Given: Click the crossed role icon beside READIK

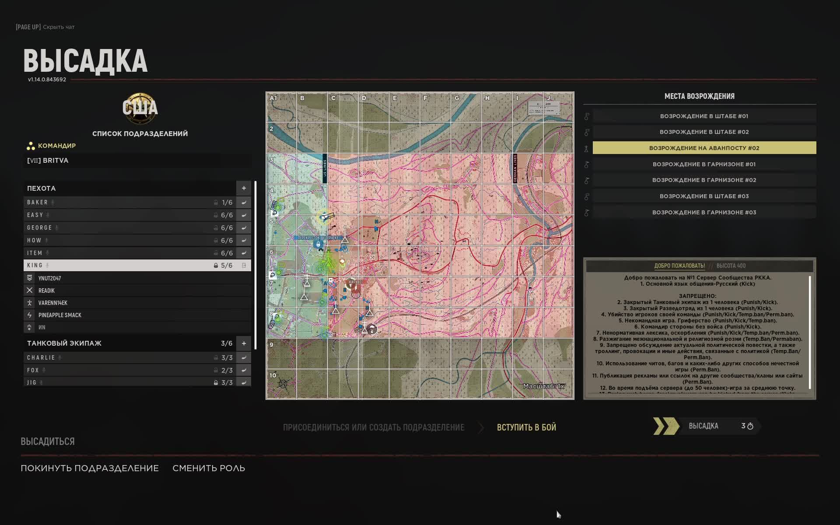Looking at the screenshot, I should (30, 290).
